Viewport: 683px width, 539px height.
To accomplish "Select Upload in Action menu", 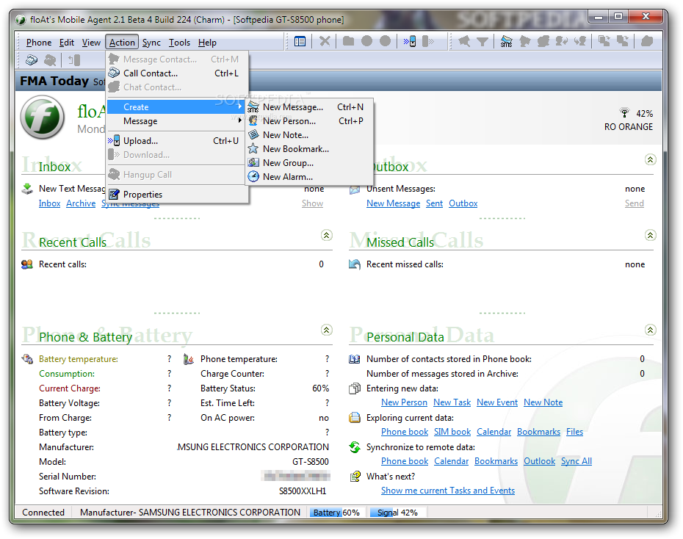I will 176,141.
